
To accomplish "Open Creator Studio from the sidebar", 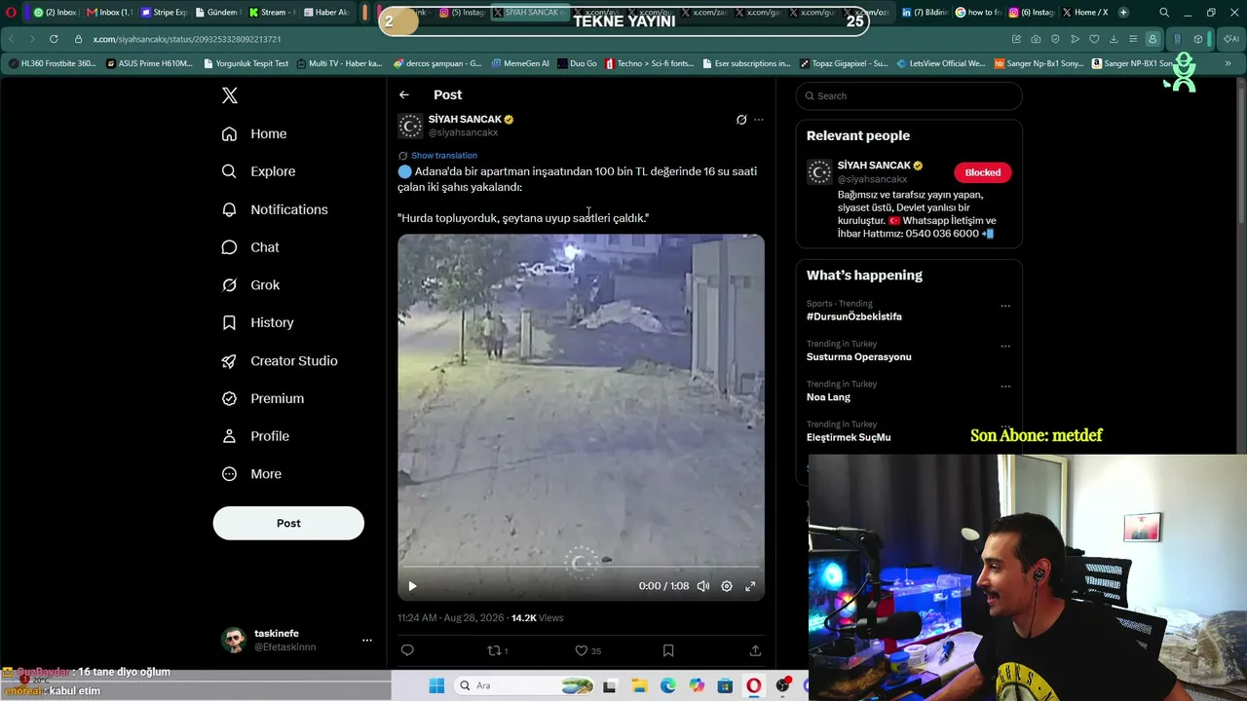I will pos(280,360).
